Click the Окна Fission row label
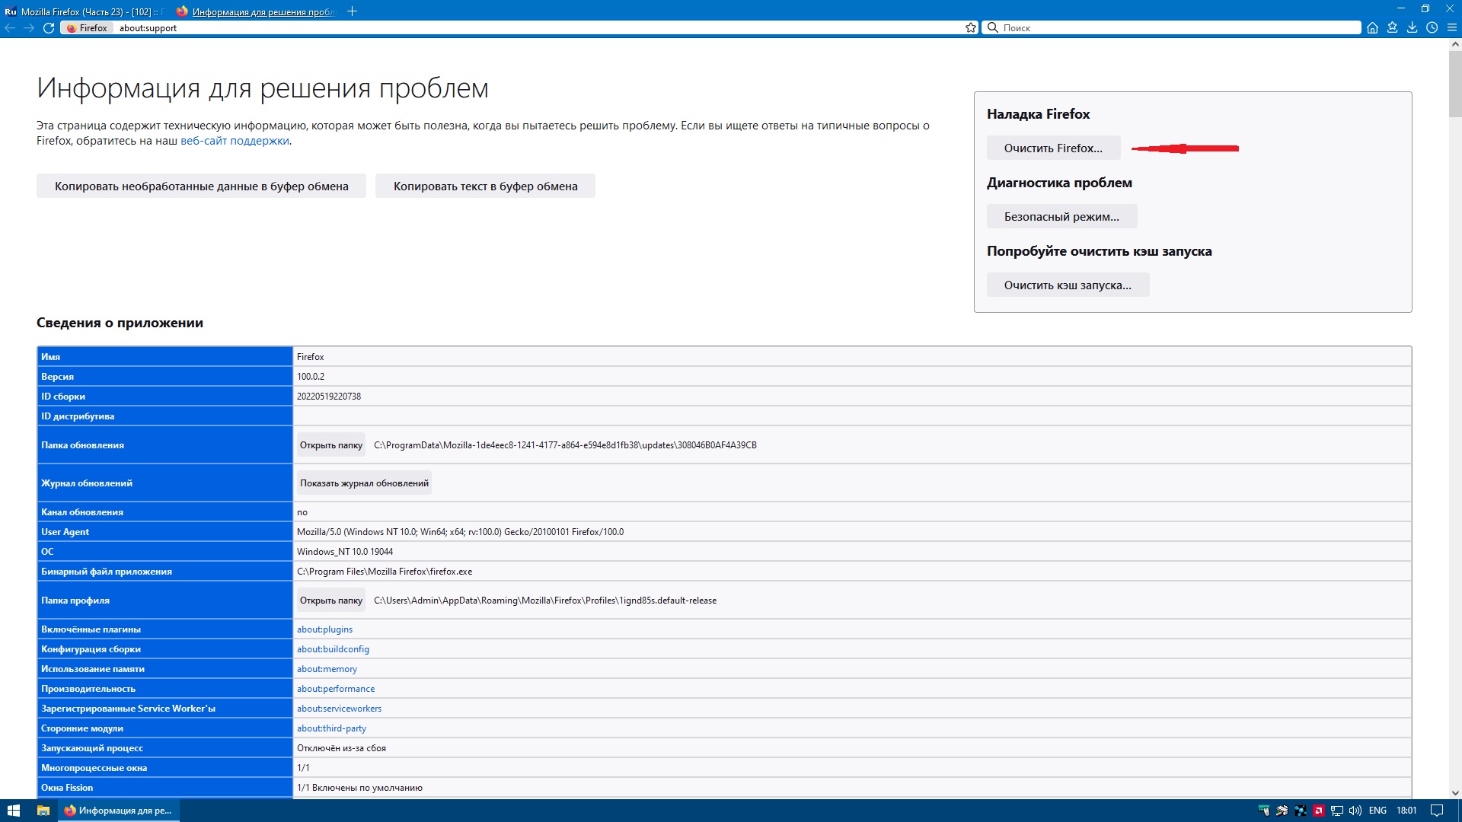The image size is (1462, 822). click(x=67, y=788)
